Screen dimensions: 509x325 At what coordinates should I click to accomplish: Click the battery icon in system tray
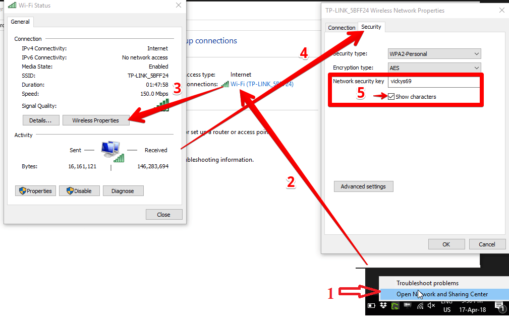coord(372,305)
